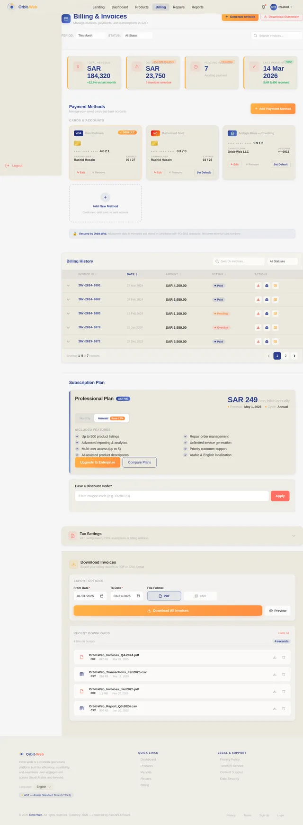This screenshot has width=303, height=825.
Task: Click the Generate Invoice button
Action: point(240,17)
